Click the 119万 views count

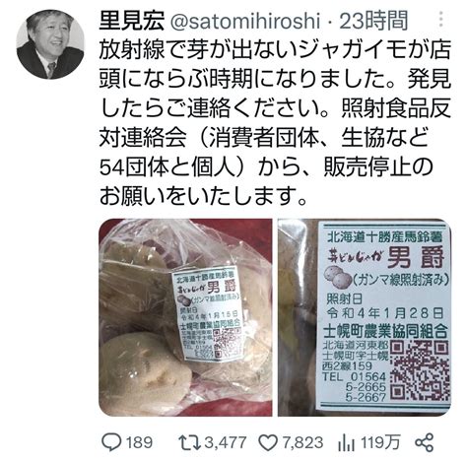coord(380,442)
